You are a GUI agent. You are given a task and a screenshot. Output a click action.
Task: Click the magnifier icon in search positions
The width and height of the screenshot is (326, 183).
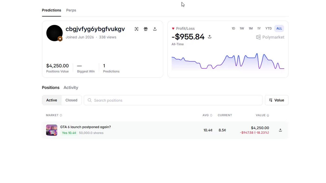pyautogui.click(x=90, y=100)
